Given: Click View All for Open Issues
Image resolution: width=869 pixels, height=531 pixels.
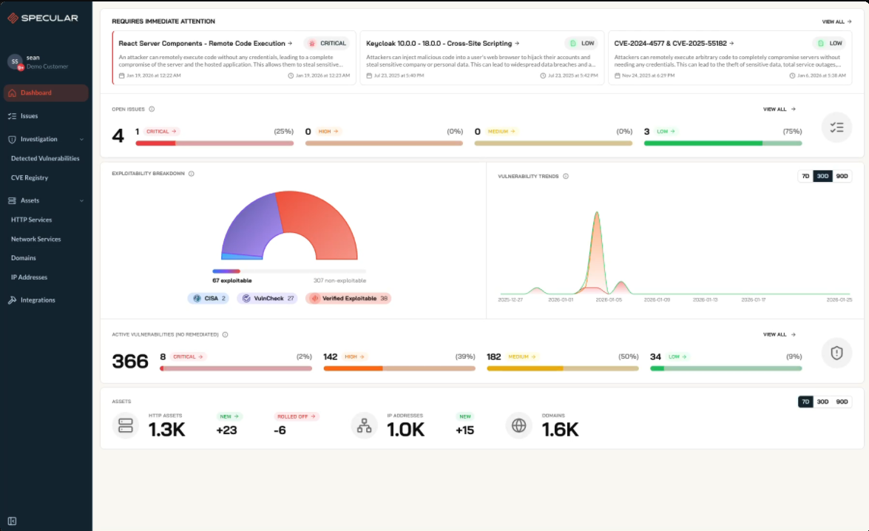Looking at the screenshot, I should (780, 109).
